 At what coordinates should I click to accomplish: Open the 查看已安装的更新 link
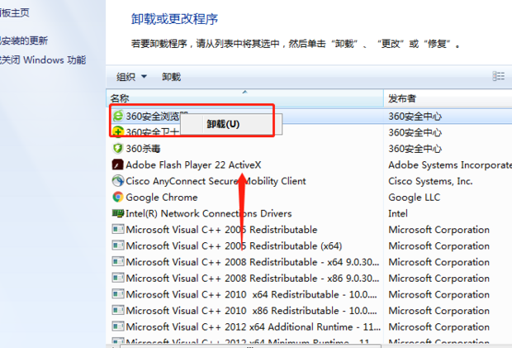point(23,41)
